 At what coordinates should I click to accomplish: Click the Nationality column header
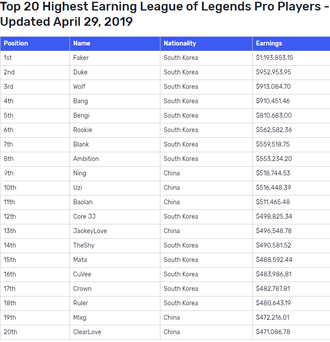point(206,43)
